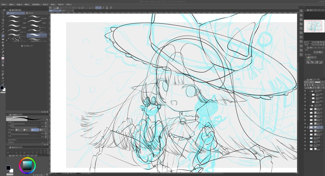This screenshot has width=325, height=176.
Task: Click the first tool navigation icon in the Layer Property panel
Action: point(308,62)
